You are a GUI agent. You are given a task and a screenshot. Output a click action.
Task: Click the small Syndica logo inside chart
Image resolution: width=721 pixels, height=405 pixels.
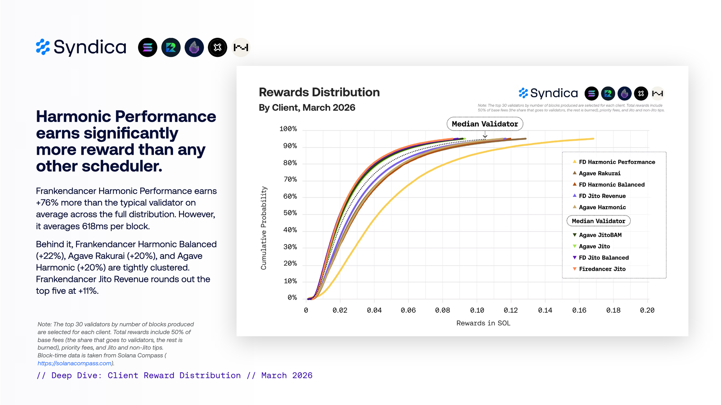(x=548, y=93)
